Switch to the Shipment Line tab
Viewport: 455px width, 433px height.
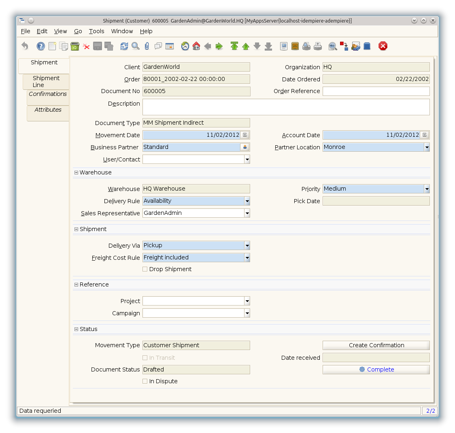pyautogui.click(x=46, y=81)
